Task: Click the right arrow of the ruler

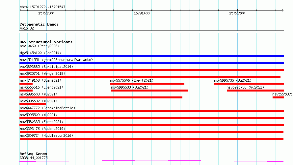Action: (x=282, y=10)
